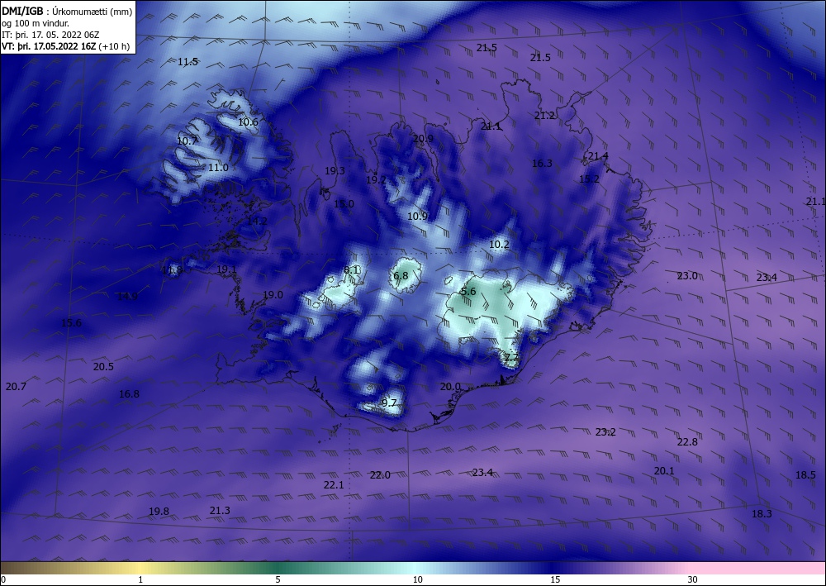Click the 8.1 value on the glacier
Image resolution: width=826 pixels, height=586 pixels.
[351, 270]
